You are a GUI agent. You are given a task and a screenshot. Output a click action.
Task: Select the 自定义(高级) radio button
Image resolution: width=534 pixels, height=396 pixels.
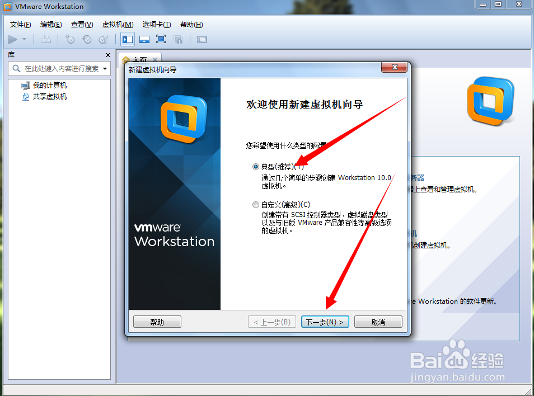[x=256, y=205]
